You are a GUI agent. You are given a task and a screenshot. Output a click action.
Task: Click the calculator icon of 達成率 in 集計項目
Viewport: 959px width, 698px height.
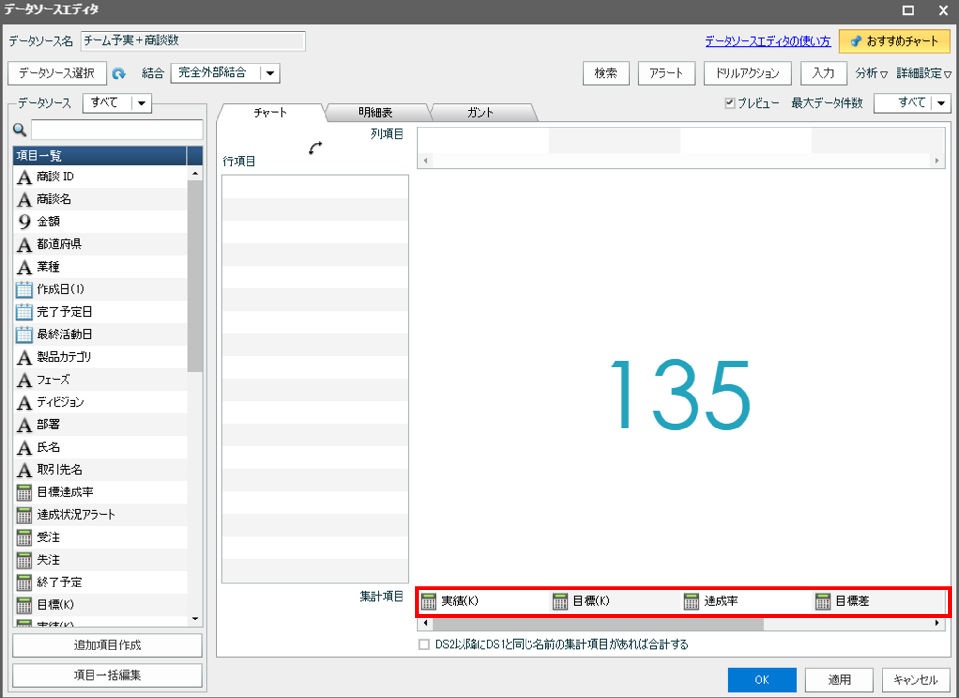coord(691,602)
